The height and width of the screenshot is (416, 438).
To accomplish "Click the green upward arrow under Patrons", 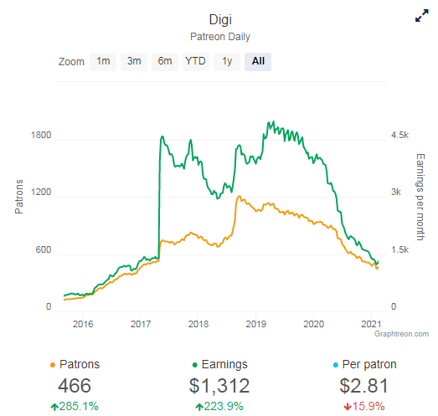I will [x=54, y=407].
